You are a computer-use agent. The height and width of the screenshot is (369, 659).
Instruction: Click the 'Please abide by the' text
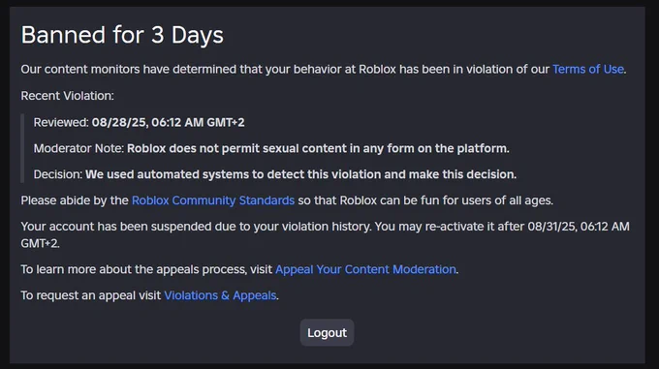[75, 200]
